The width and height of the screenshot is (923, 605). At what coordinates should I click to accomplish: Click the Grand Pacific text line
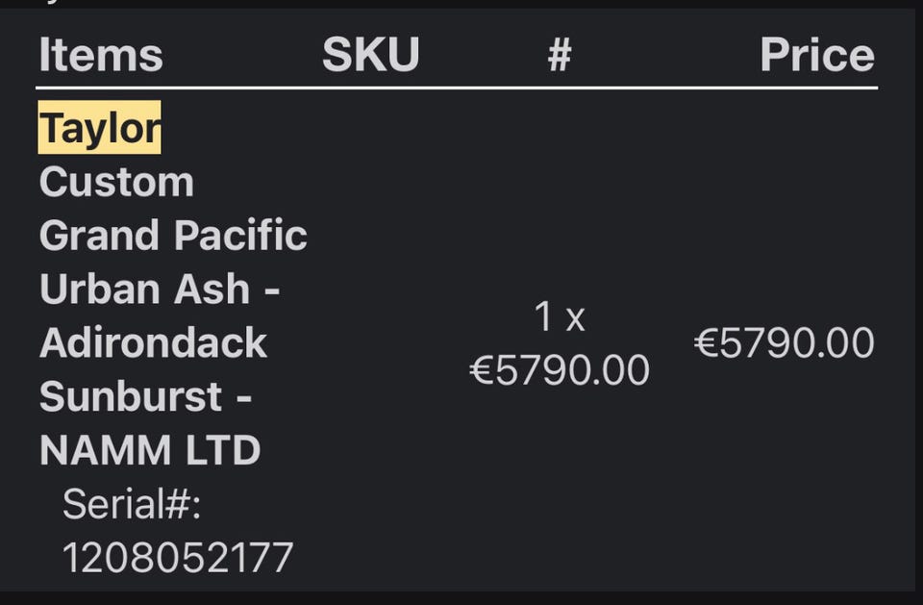[173, 236]
